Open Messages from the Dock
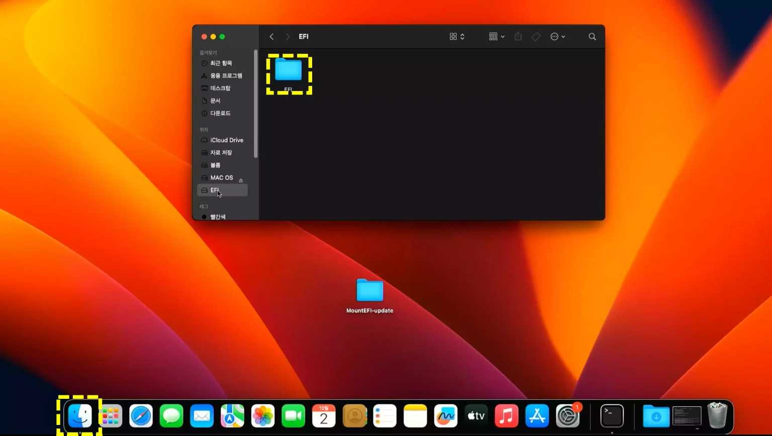Viewport: 772px width, 436px height. (171, 416)
